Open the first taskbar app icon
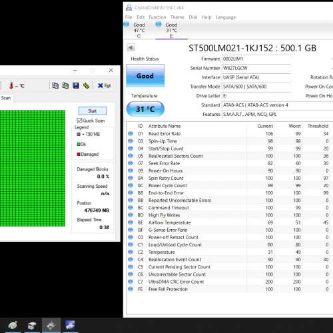The width and height of the screenshot is (333, 333). (x=13, y=326)
